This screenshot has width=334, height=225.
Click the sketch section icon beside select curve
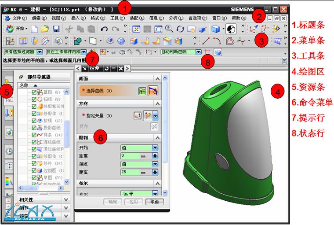click(142, 91)
